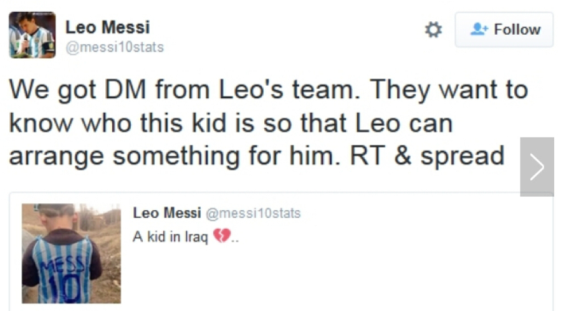The image size is (561, 311).
Task: Click the broken heart emoji
Action: tap(221, 236)
